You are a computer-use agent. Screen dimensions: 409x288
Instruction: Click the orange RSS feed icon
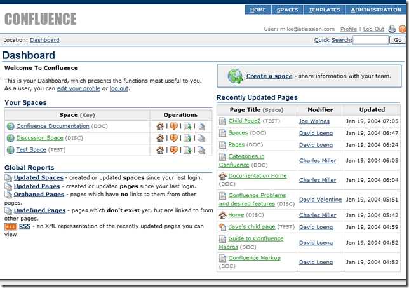point(11,226)
